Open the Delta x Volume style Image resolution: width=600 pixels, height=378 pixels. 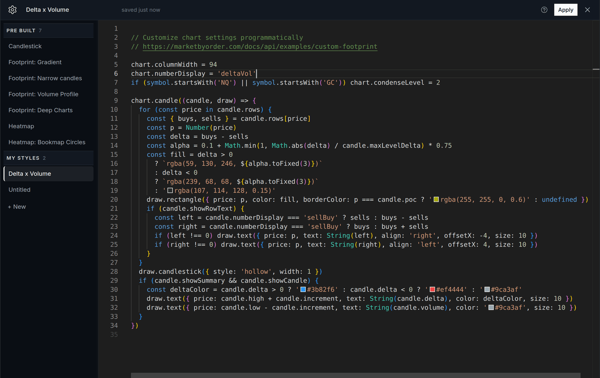(x=48, y=174)
